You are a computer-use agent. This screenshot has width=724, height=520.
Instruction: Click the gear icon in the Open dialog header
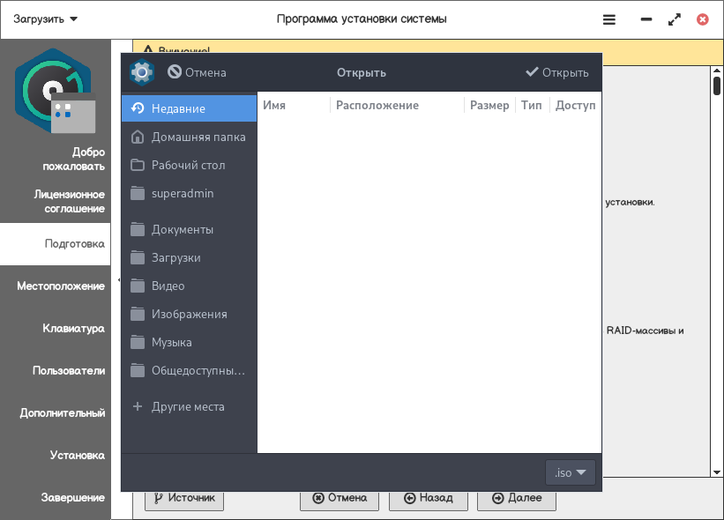[x=142, y=72]
